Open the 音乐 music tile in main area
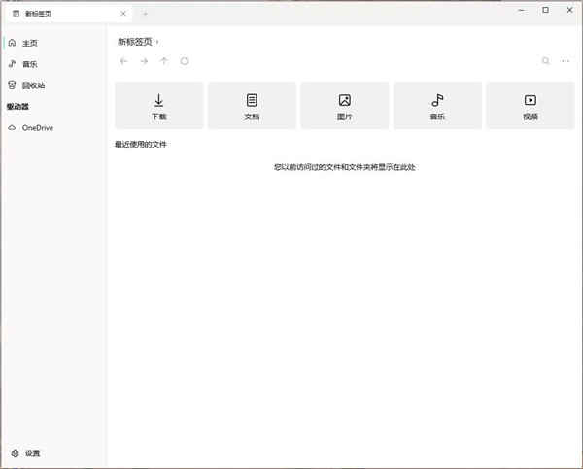The width and height of the screenshot is (583, 469). (x=437, y=106)
